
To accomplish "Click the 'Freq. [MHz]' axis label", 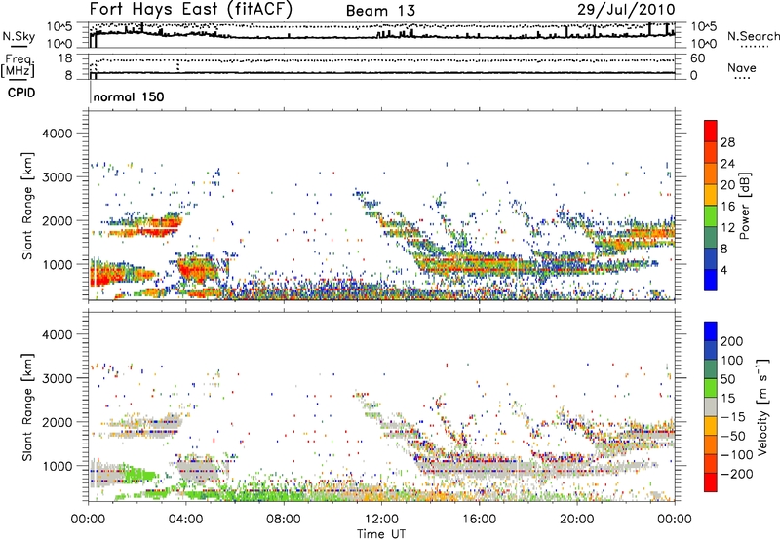I will pyautogui.click(x=18, y=65).
